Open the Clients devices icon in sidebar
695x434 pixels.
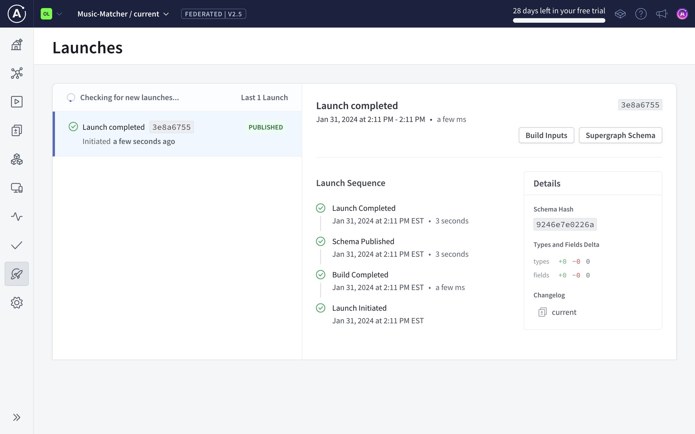(17, 188)
